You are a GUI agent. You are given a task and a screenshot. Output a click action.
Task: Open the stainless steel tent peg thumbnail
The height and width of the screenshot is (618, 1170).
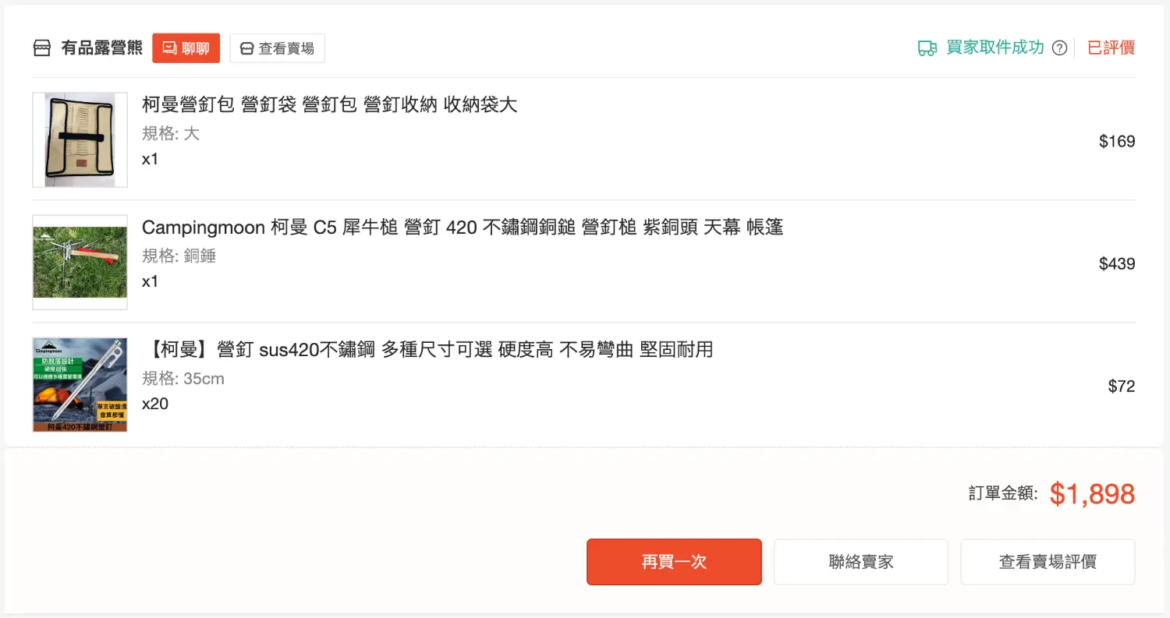[80, 385]
